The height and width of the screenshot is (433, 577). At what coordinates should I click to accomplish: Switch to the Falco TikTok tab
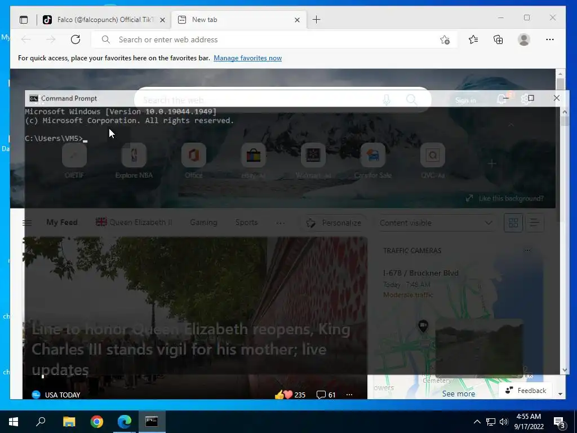click(105, 20)
